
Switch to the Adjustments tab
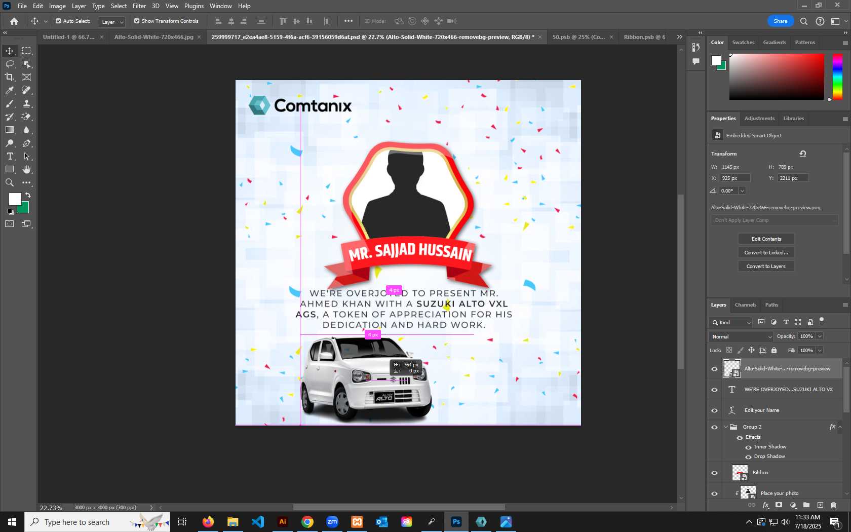(x=759, y=119)
